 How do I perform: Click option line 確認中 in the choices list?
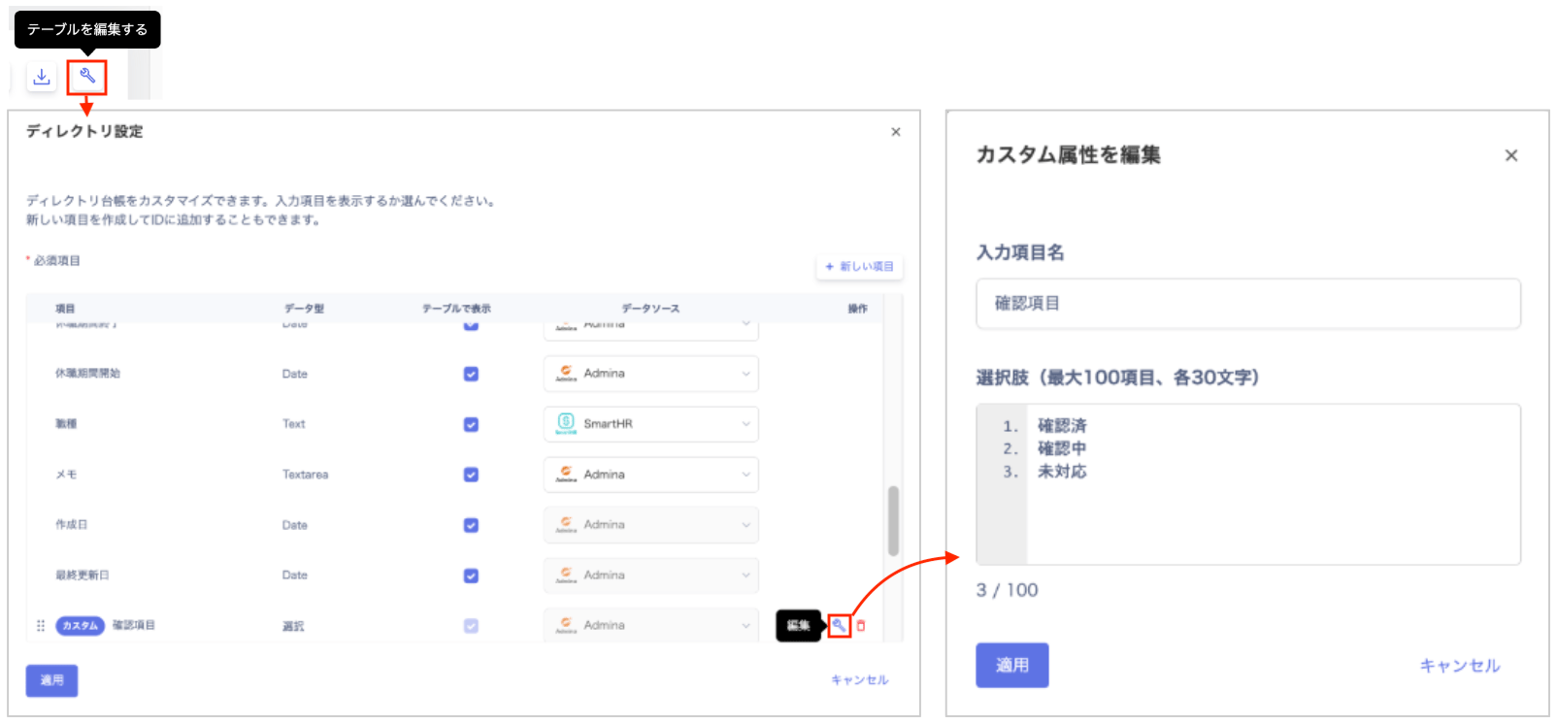coord(1062,448)
